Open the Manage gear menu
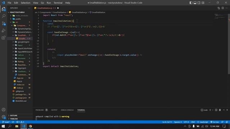 pyautogui.click(x=4, y=117)
